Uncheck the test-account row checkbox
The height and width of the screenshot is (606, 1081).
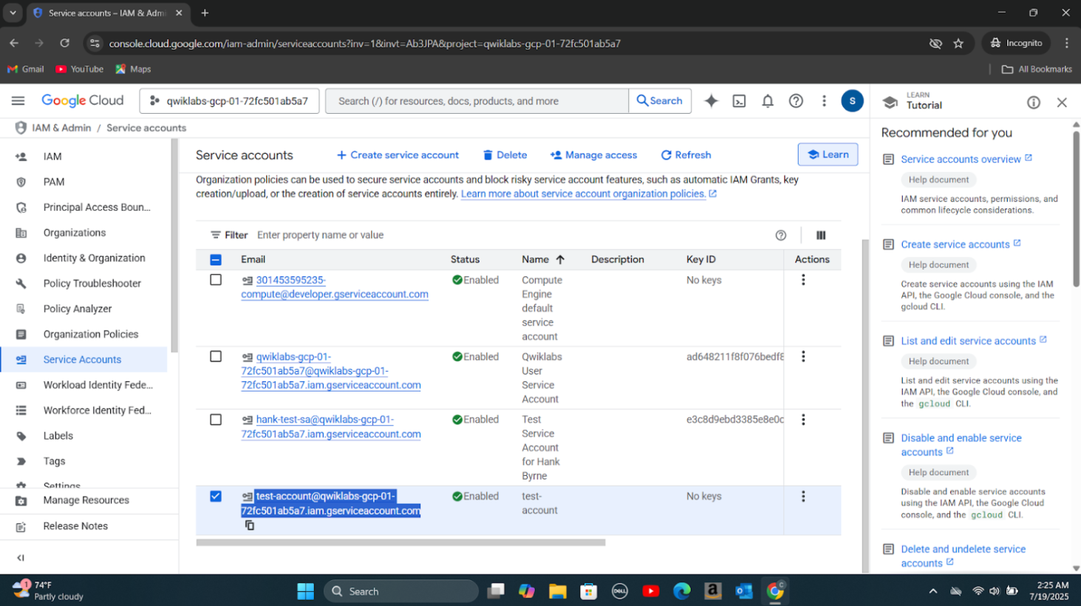tap(216, 497)
